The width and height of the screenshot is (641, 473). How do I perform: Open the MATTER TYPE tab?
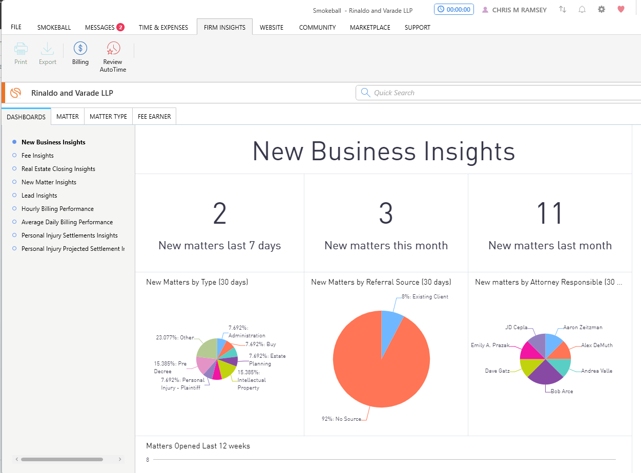108,117
